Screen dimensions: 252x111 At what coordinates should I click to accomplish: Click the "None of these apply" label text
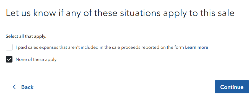[36, 59]
